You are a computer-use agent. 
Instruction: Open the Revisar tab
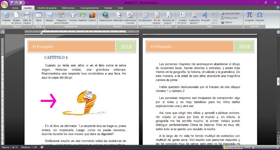click(108, 8)
